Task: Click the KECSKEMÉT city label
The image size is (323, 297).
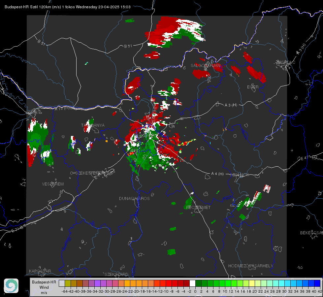Action: [x=198, y=207]
